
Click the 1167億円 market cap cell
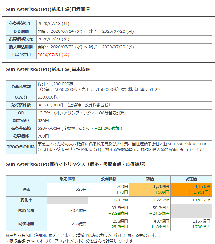coord(191,224)
